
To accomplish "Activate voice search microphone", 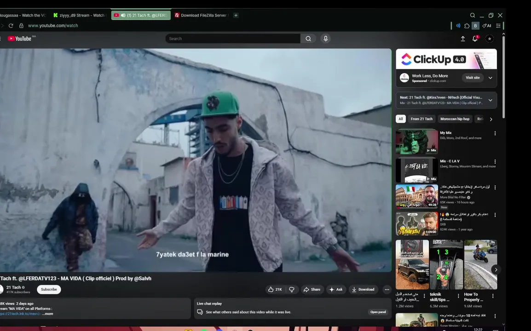I will click(325, 39).
